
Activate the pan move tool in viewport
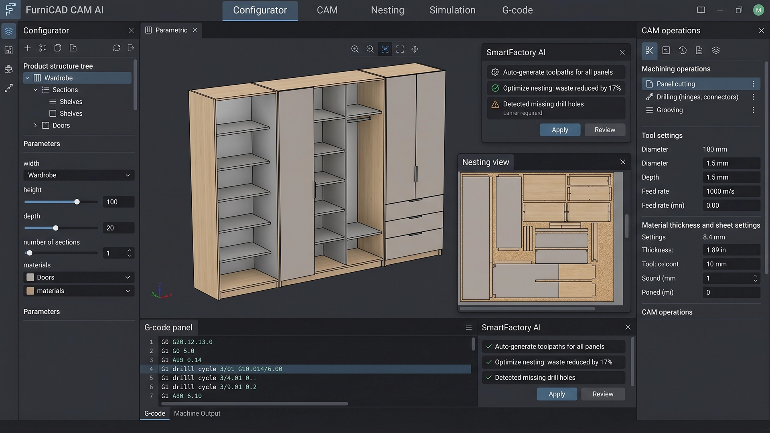coord(415,49)
